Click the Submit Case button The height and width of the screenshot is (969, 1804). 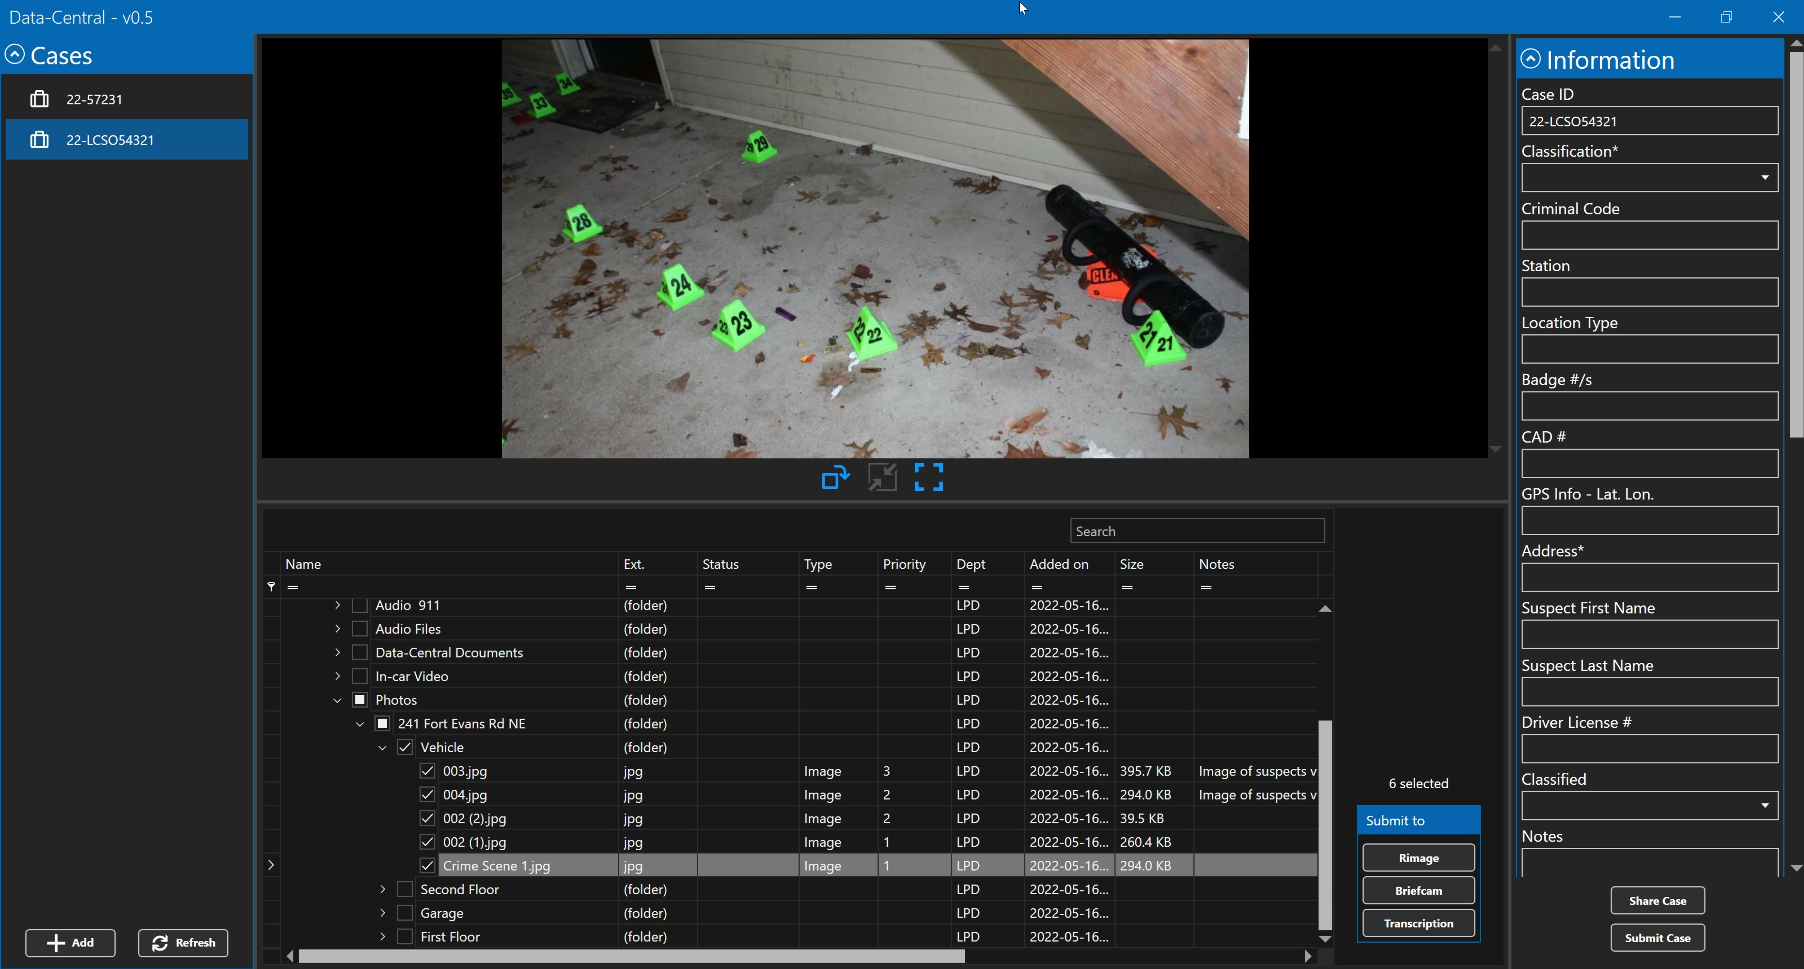click(1658, 938)
